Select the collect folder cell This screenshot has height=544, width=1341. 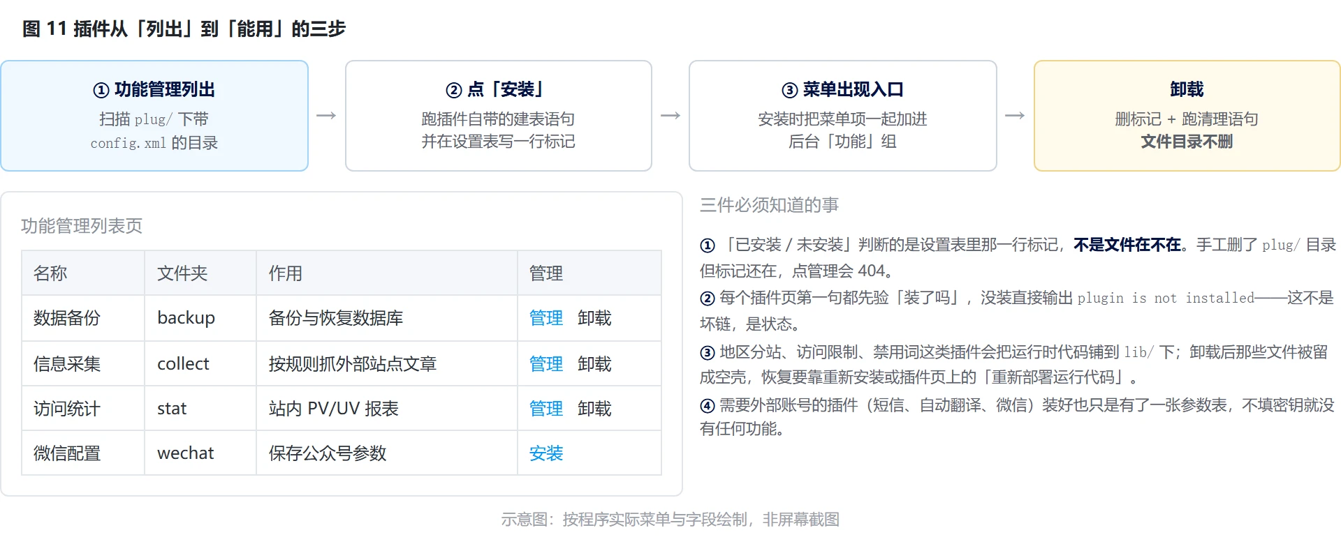(x=200, y=364)
